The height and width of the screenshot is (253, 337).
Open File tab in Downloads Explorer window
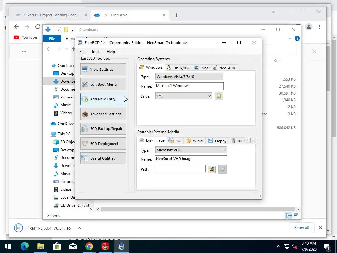click(52, 39)
